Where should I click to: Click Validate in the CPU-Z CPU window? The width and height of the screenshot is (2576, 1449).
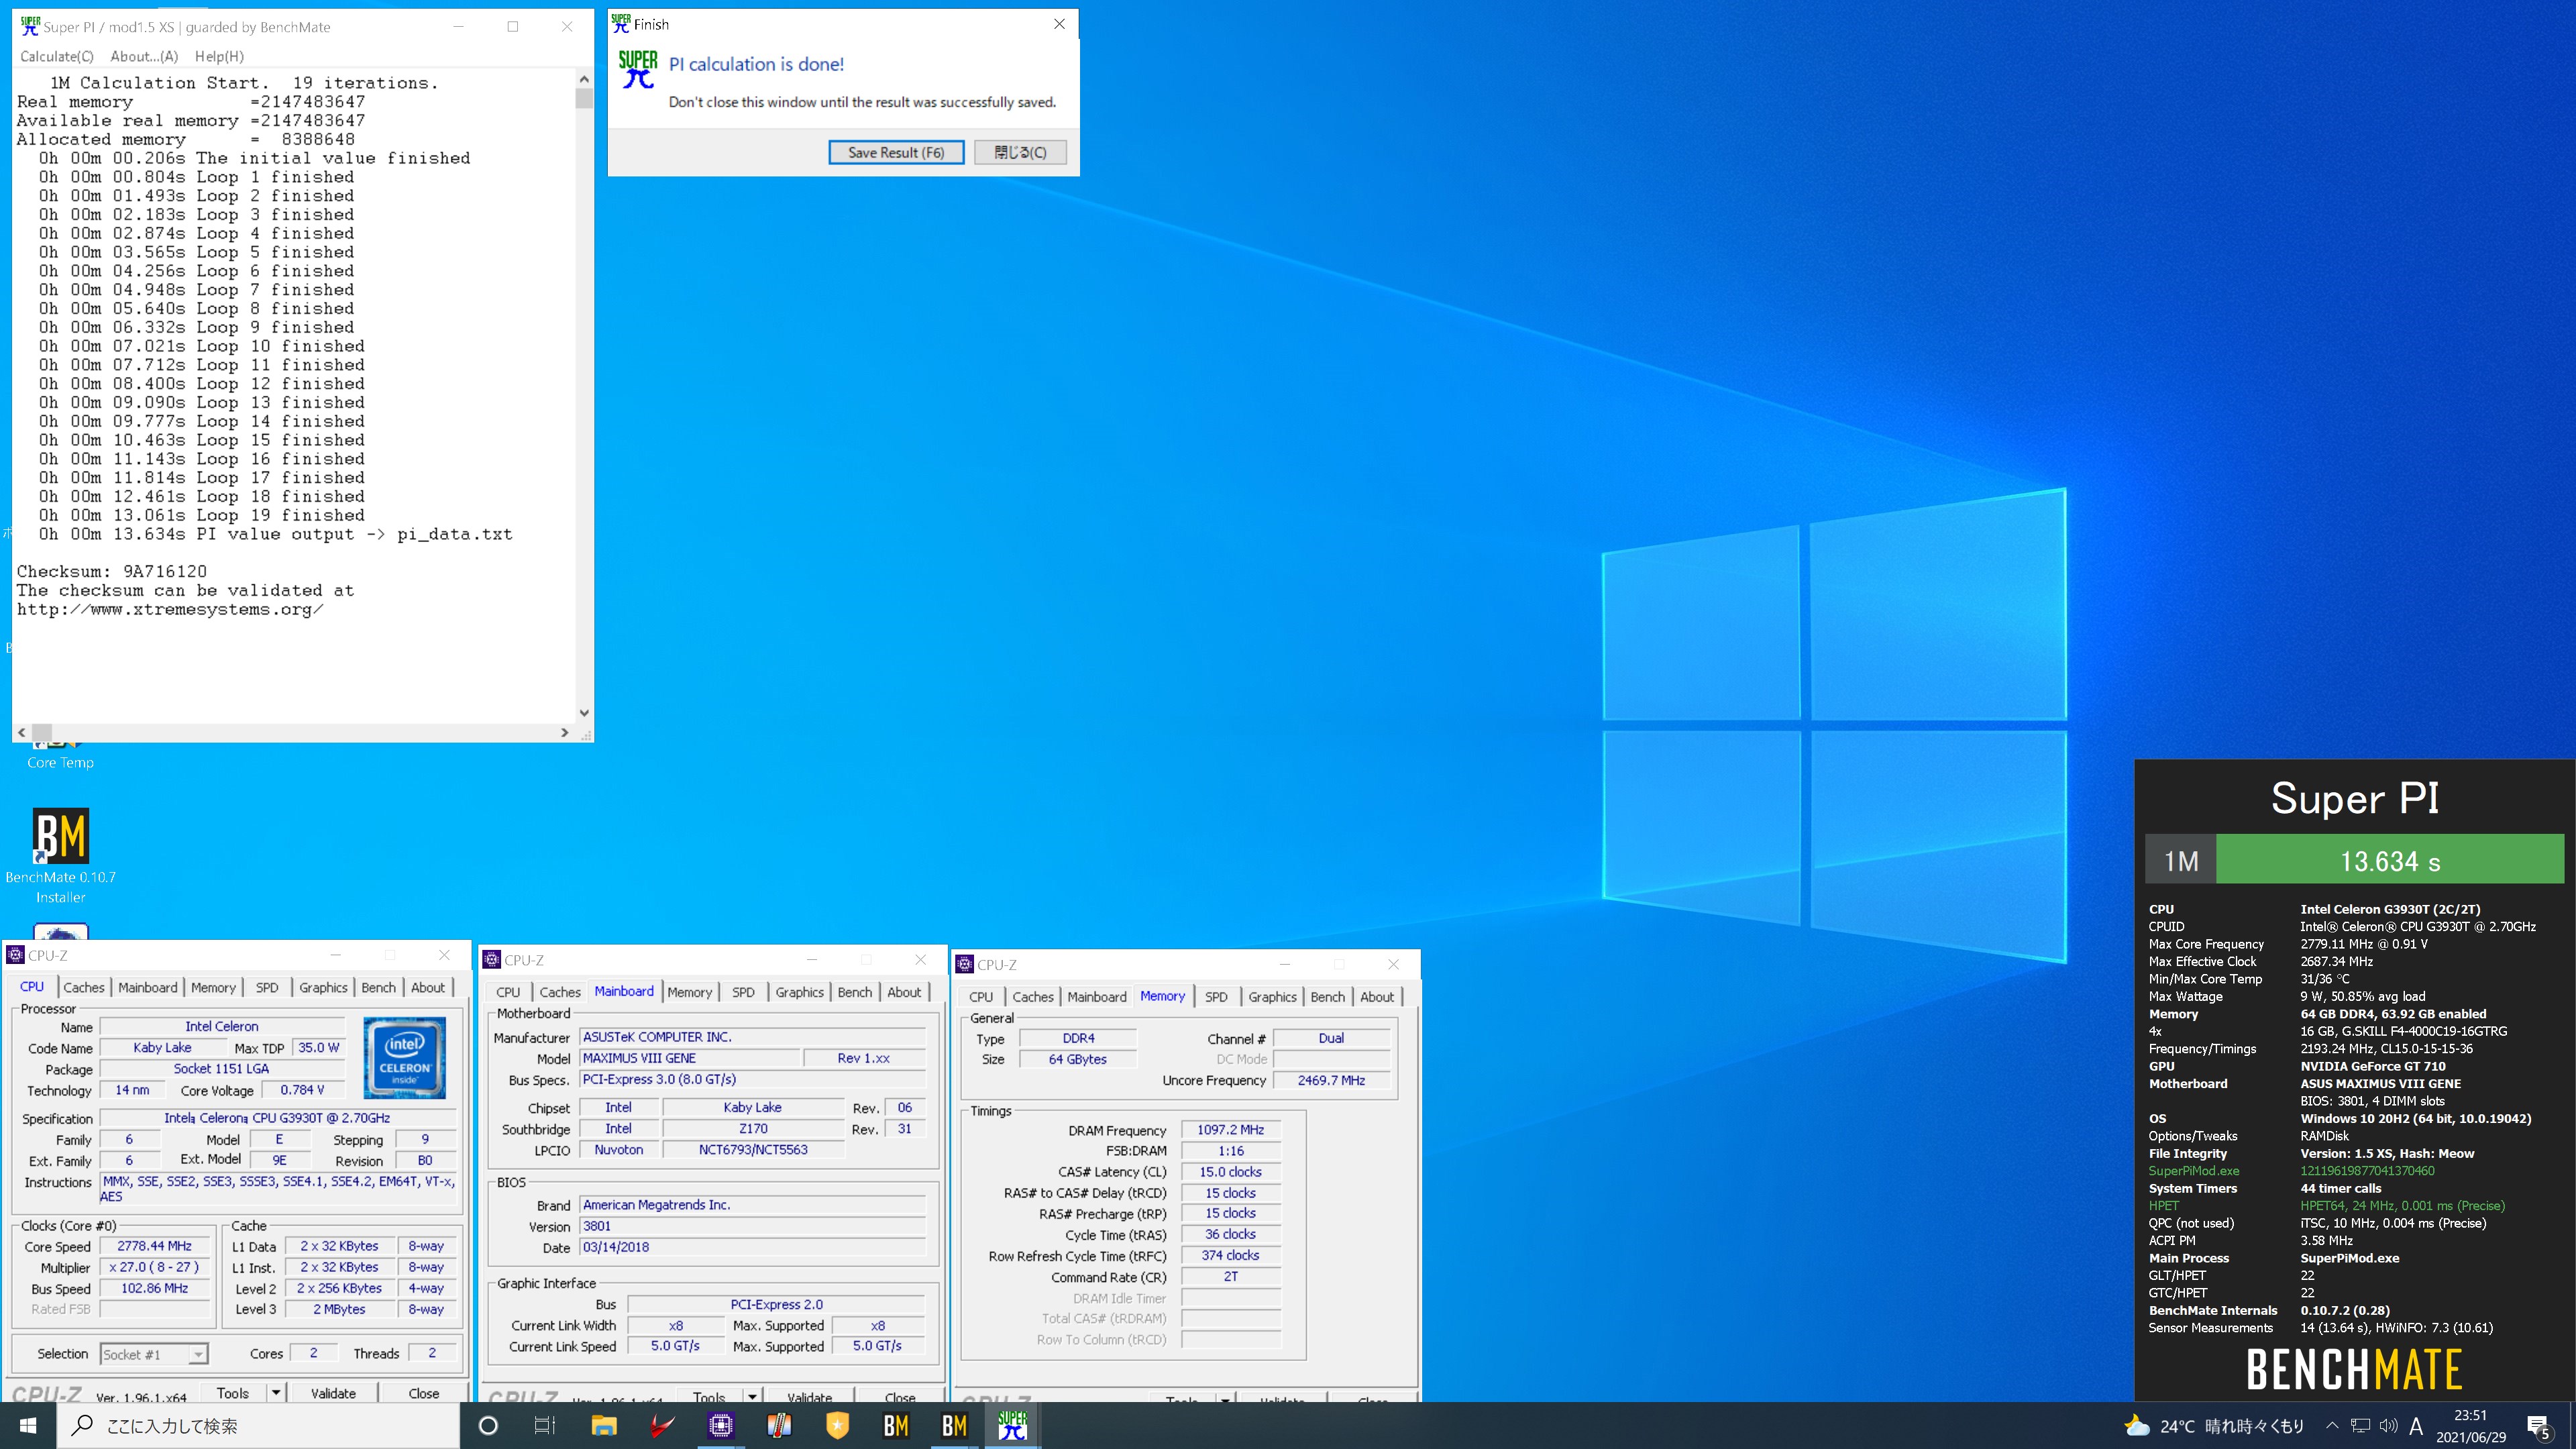(x=333, y=1392)
